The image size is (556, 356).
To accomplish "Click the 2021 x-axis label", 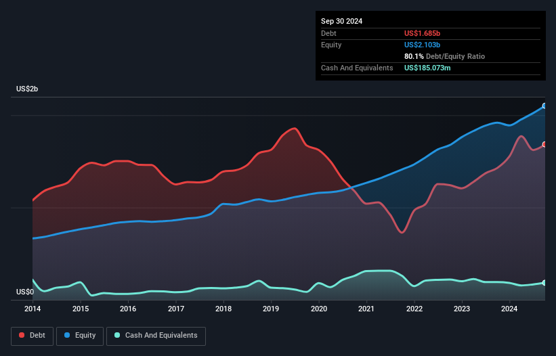I will click(x=366, y=309).
